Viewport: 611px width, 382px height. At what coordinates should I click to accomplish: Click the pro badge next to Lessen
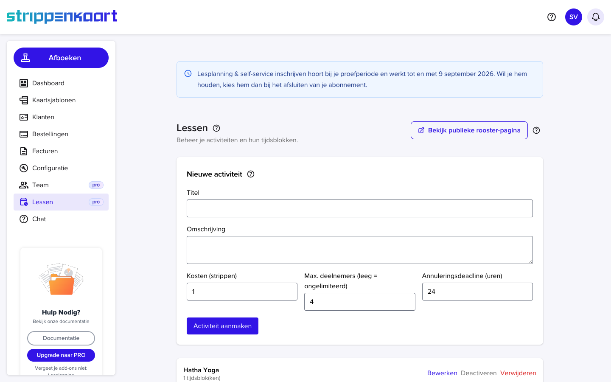click(x=96, y=202)
